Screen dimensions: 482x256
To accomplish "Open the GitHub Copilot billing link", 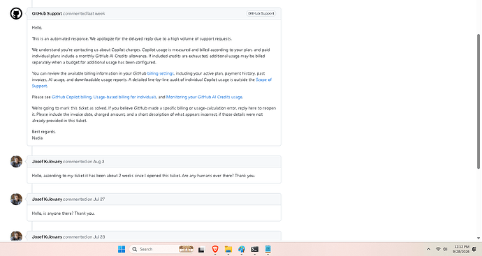I will point(72,97).
